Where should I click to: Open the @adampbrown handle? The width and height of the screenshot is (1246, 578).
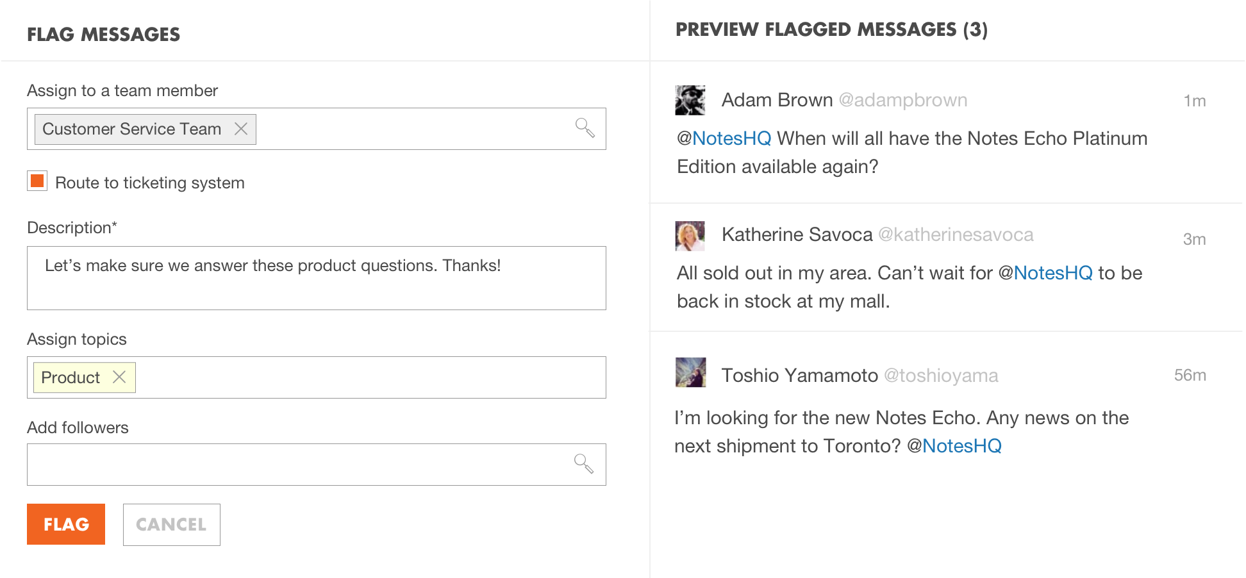[x=903, y=100]
